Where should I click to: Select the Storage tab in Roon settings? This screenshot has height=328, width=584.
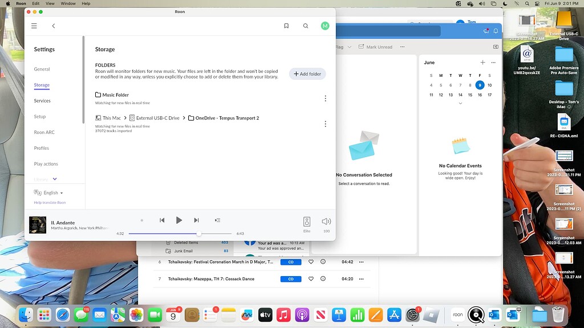[x=42, y=84]
